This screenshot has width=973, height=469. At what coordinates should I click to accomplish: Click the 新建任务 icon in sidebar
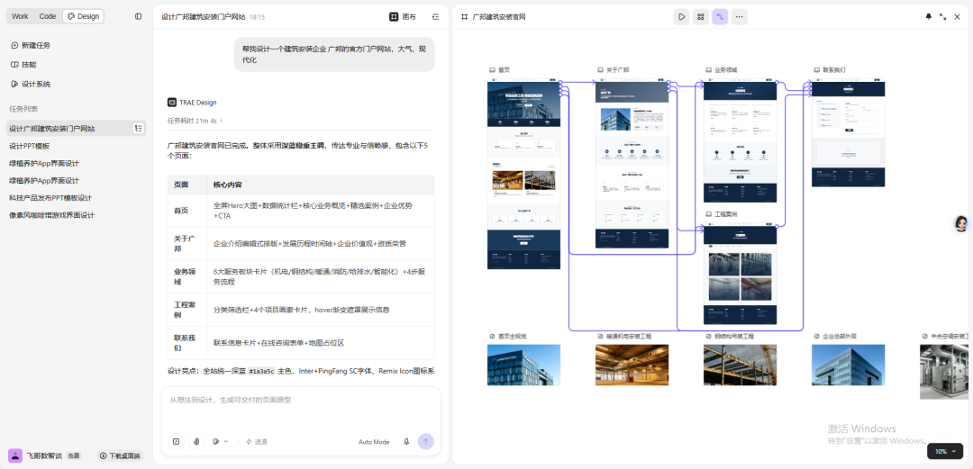coord(15,45)
